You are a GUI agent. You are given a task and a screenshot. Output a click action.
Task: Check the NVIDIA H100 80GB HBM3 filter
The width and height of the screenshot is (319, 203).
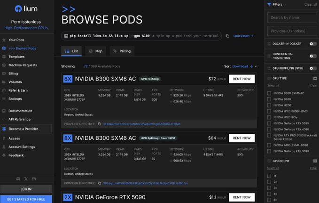click(269, 111)
